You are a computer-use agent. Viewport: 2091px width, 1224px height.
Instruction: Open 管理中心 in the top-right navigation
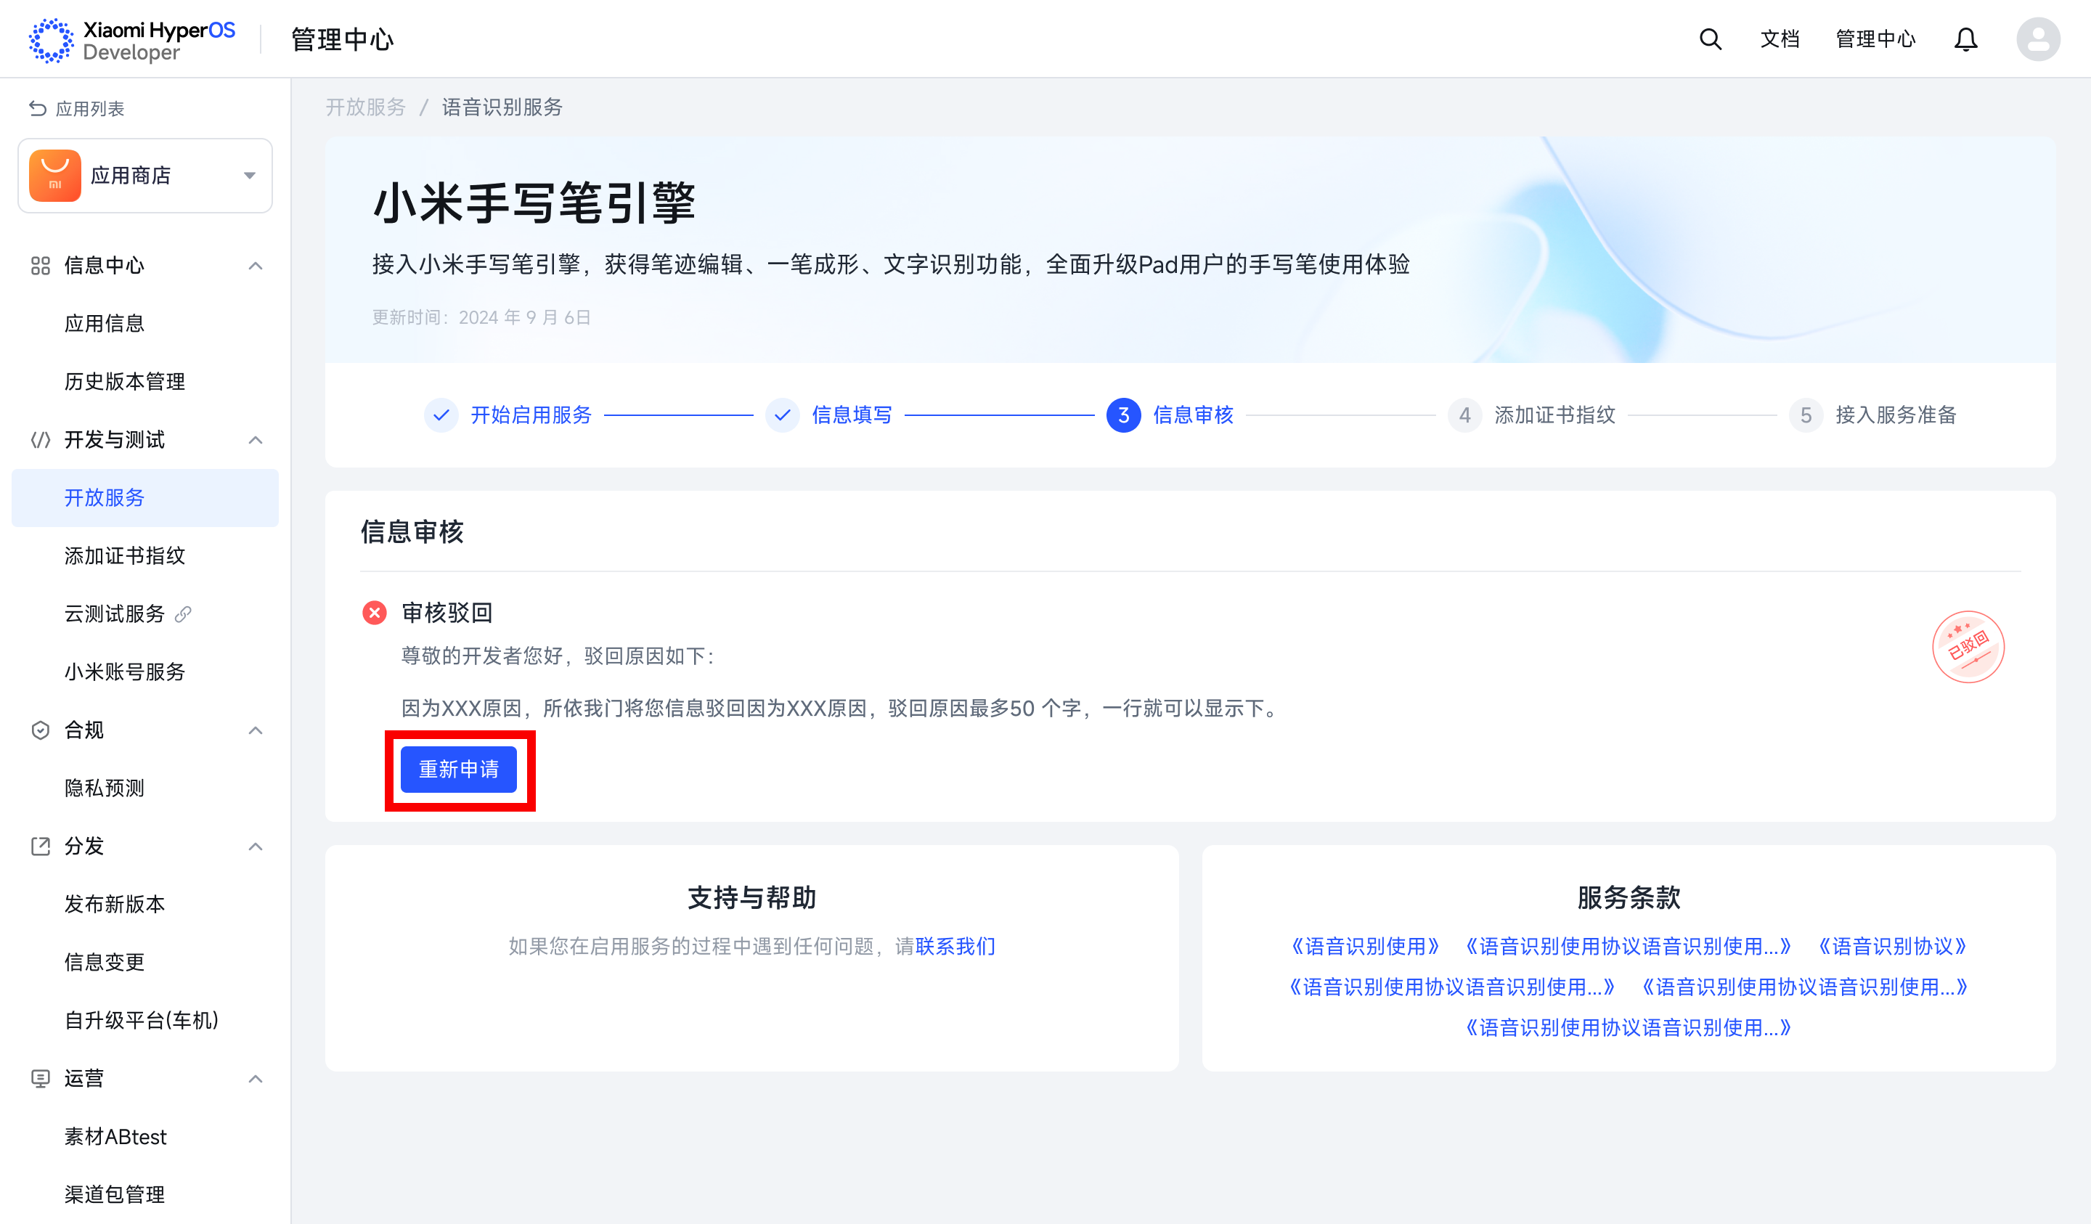(x=1875, y=39)
